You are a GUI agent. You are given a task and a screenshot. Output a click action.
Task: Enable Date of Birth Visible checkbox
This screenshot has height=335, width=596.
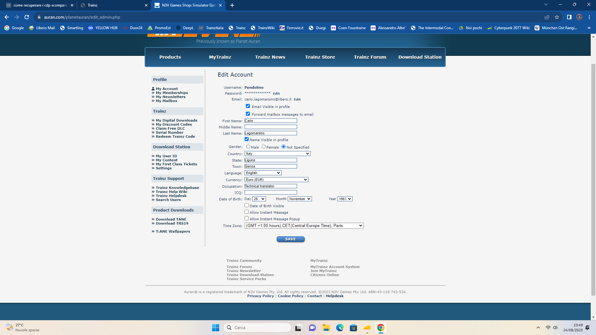(246, 205)
